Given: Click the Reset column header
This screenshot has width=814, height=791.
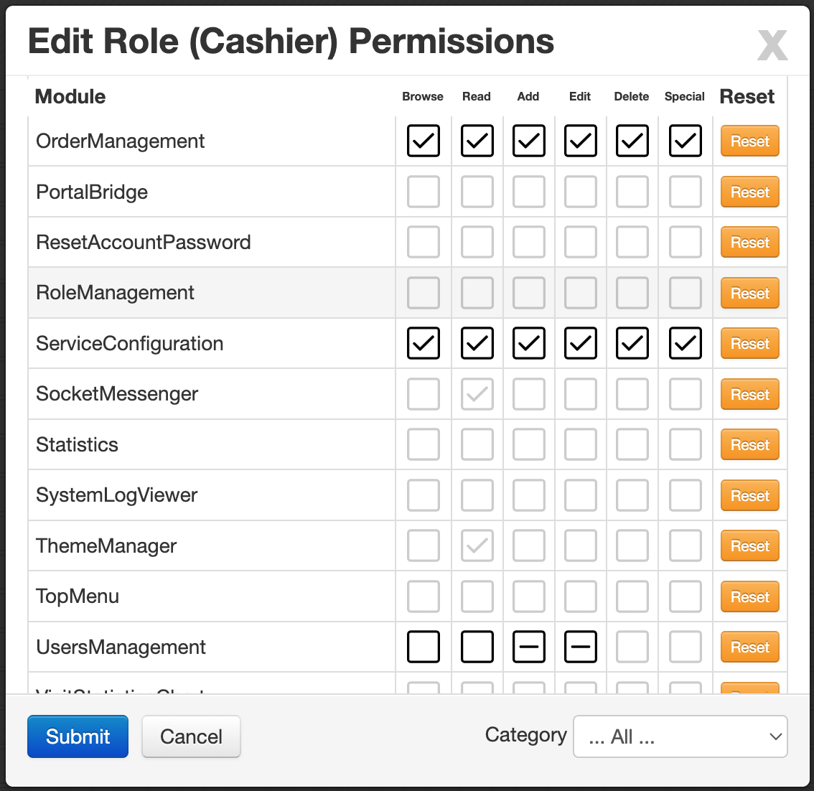Looking at the screenshot, I should [x=747, y=96].
